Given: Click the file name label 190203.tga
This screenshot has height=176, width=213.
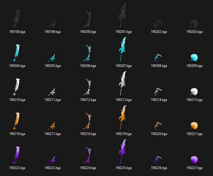Looking at the screenshot, I should [194, 32].
